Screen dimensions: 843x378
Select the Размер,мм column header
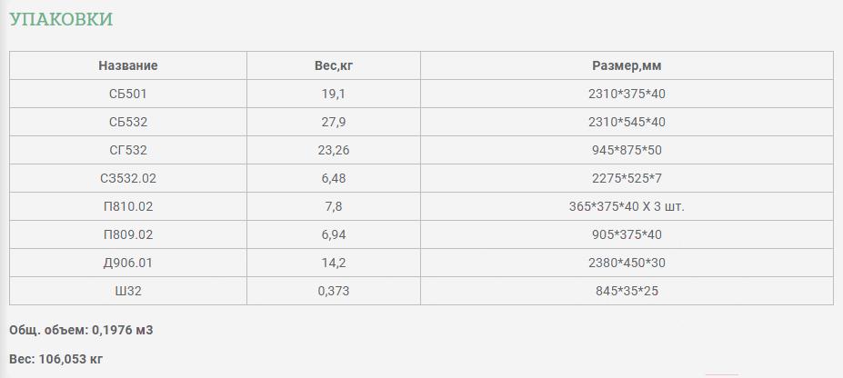pos(627,65)
